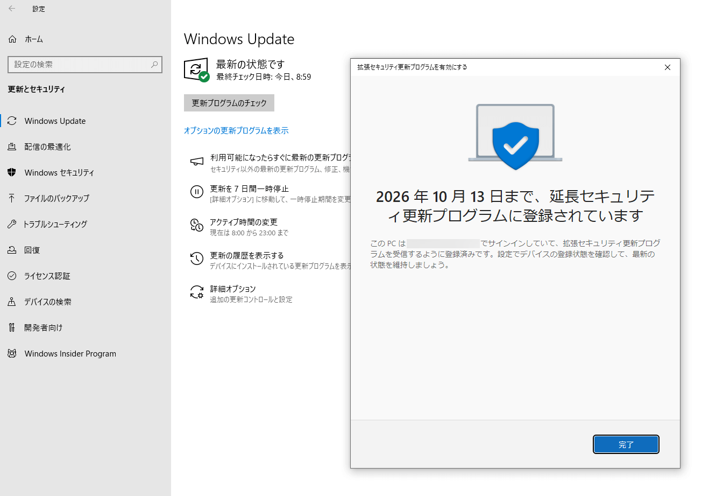Open 開発者向け developer settings
709x496 pixels.
click(x=43, y=328)
